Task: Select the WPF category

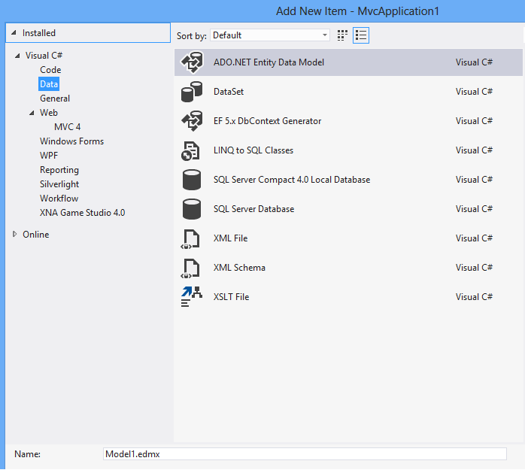Action: (49, 156)
